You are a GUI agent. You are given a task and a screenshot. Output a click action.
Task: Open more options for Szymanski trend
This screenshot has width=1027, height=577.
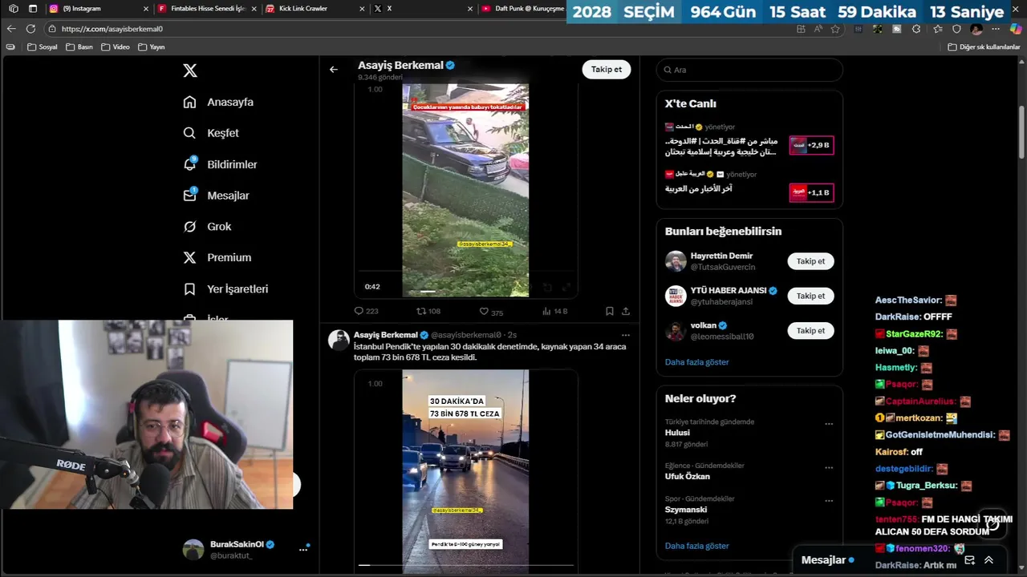pos(829,501)
